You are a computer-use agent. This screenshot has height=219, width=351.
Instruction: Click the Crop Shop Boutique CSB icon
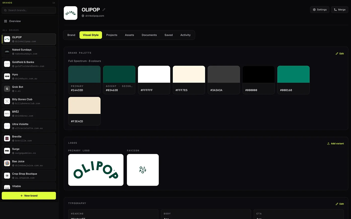[x=7, y=176]
